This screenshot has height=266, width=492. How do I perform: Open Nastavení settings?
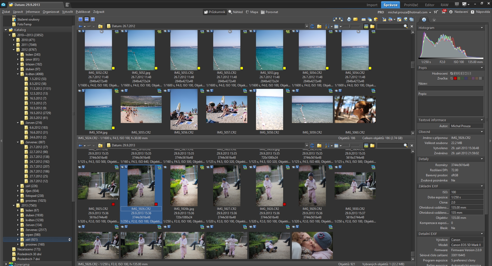[x=459, y=12]
